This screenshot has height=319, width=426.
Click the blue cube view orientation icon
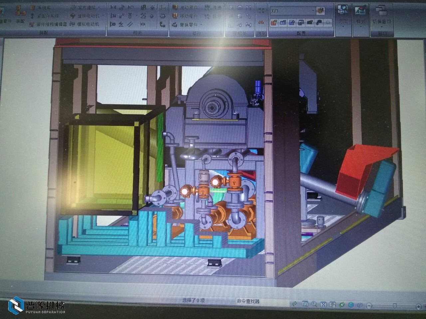pyautogui.click(x=351, y=304)
